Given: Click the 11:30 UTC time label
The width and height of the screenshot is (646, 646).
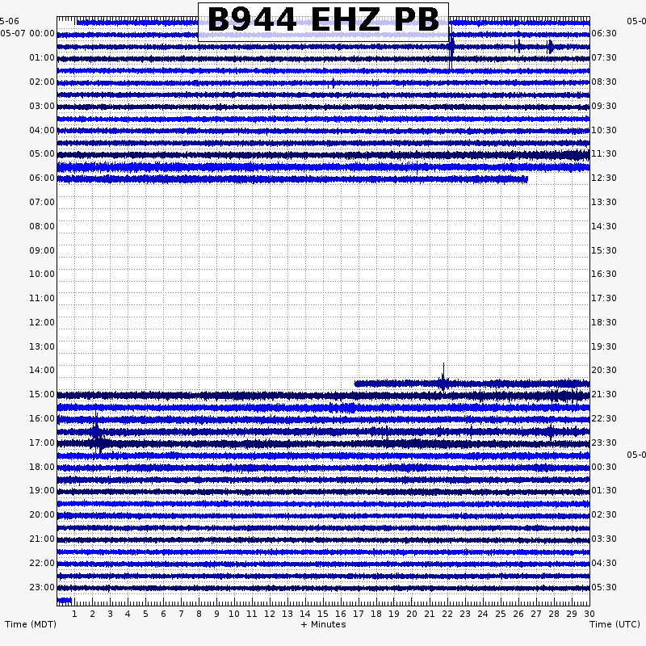Looking at the screenshot, I should pyautogui.click(x=604, y=153).
